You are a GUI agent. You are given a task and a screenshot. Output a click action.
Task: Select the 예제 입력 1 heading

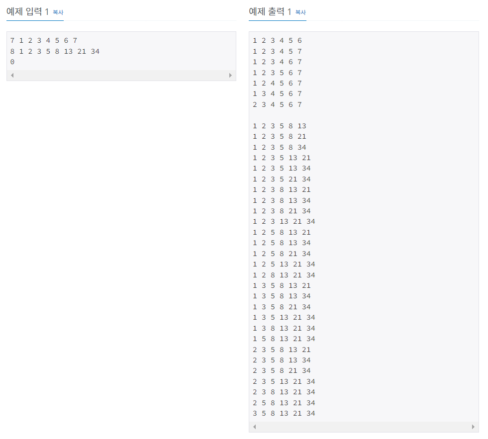27,12
